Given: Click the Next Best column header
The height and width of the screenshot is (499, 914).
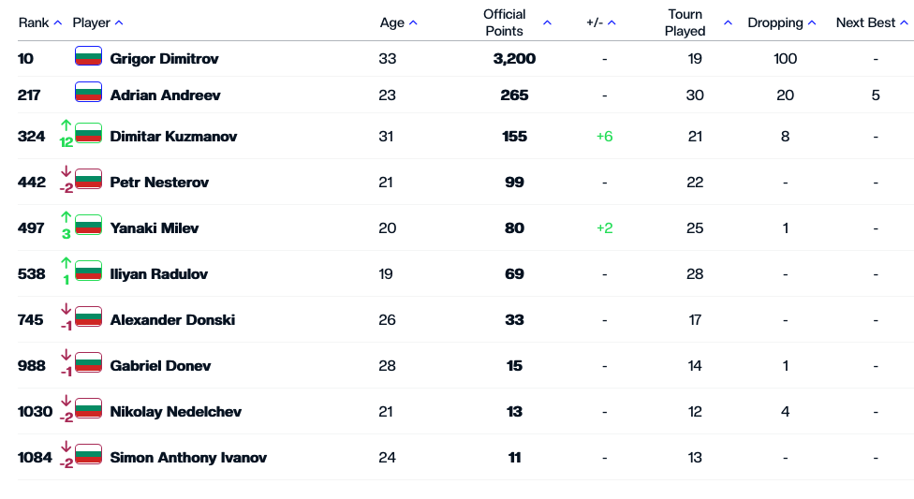Looking at the screenshot, I should [866, 22].
